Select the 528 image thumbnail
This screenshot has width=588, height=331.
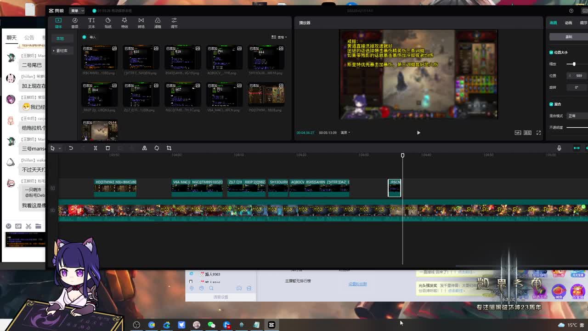pyautogui.click(x=182, y=57)
